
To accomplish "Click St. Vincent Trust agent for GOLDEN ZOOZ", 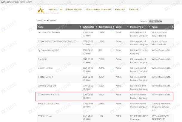I will tap(159, 34).
